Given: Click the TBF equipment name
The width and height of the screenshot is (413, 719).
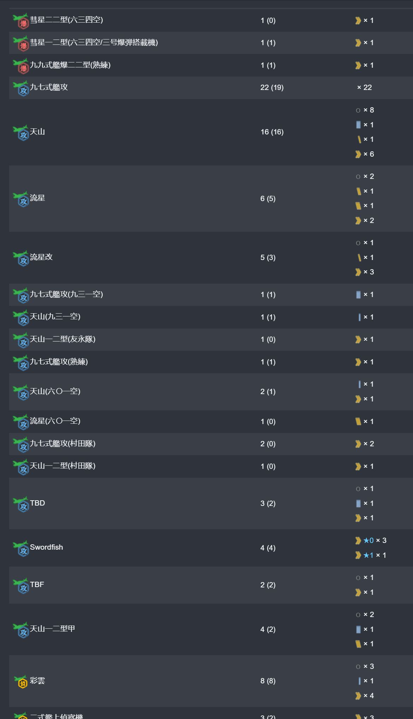Looking at the screenshot, I should [x=37, y=585].
